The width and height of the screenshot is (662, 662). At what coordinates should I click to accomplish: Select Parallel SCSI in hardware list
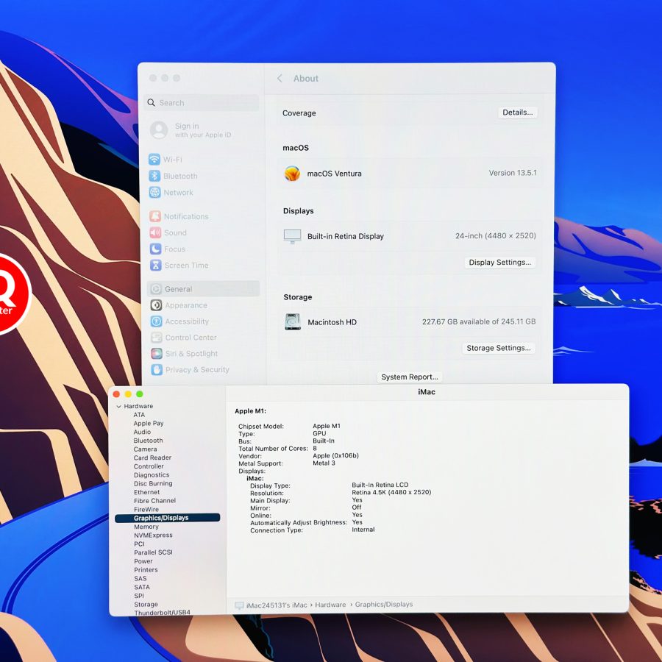pos(153,552)
